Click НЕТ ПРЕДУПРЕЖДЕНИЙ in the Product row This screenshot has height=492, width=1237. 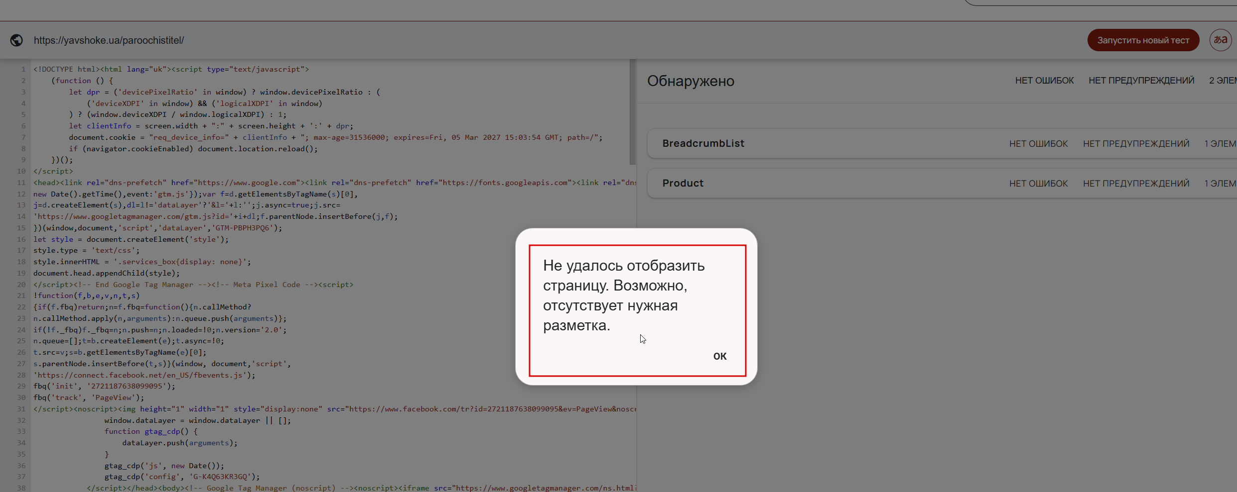point(1136,184)
